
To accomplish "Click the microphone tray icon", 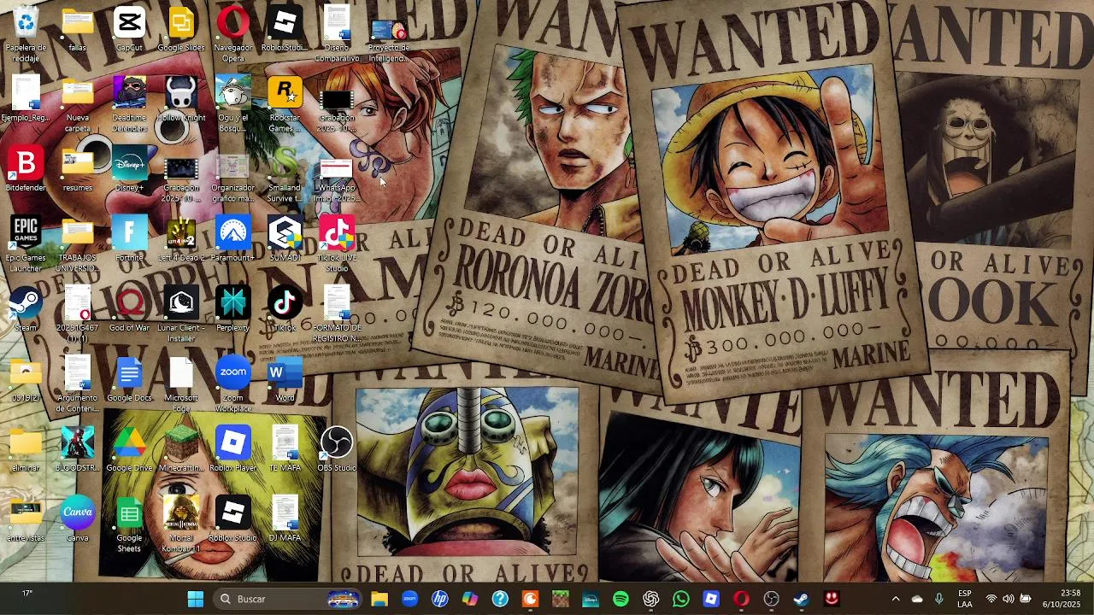I will 939,599.
